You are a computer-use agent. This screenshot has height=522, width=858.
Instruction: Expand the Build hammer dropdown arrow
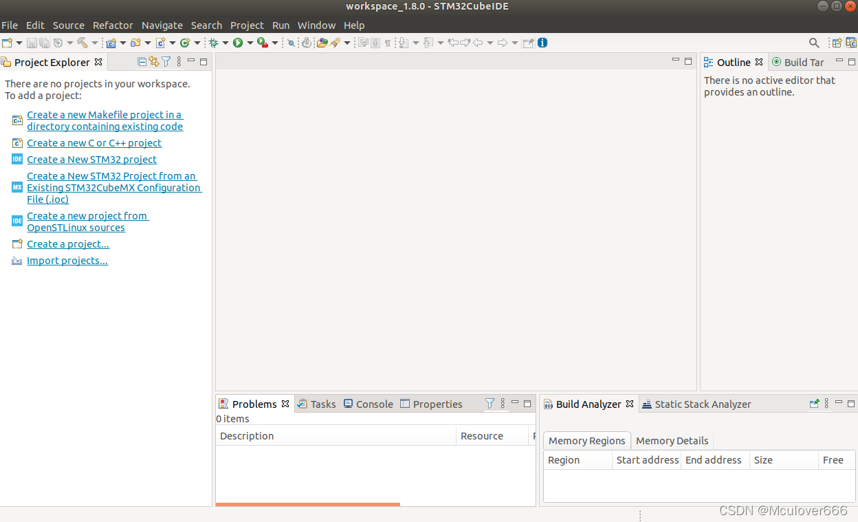pyautogui.click(x=95, y=43)
